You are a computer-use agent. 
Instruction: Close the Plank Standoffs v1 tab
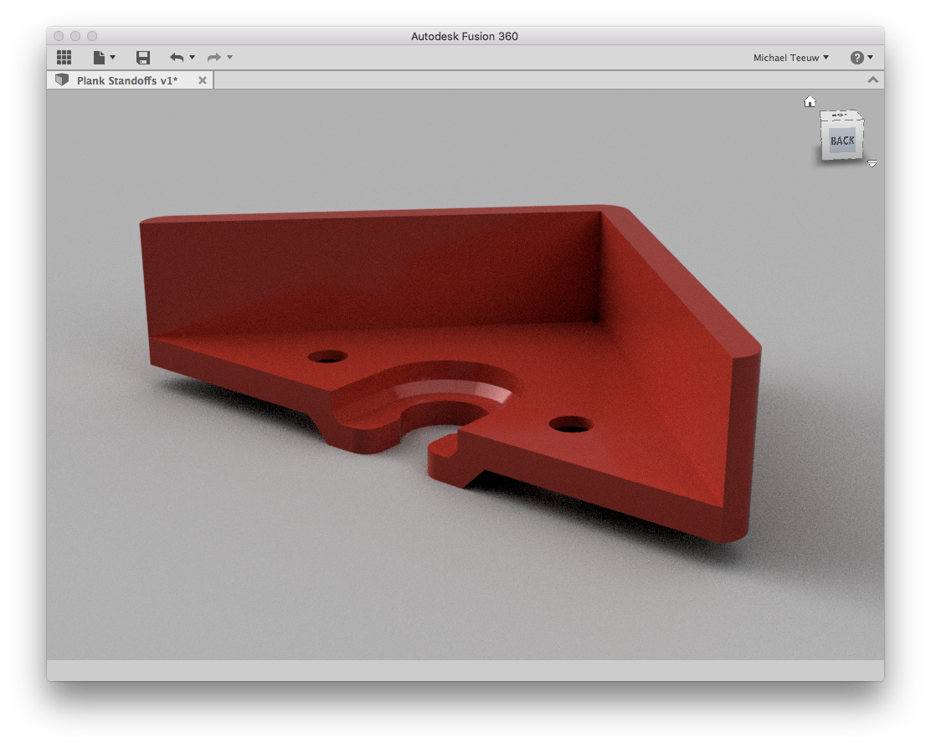pyautogui.click(x=202, y=80)
